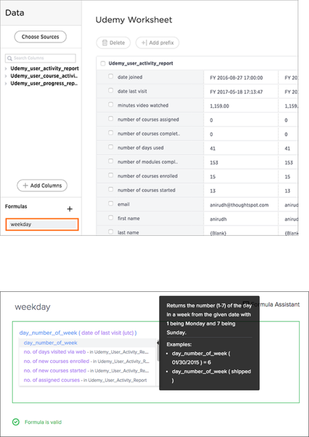Click the plus icon beside Formulas

coord(70,209)
